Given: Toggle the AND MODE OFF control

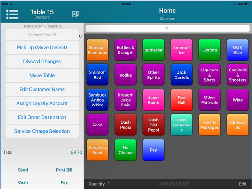Looking at the screenshot, I should pyautogui.click(x=175, y=184).
